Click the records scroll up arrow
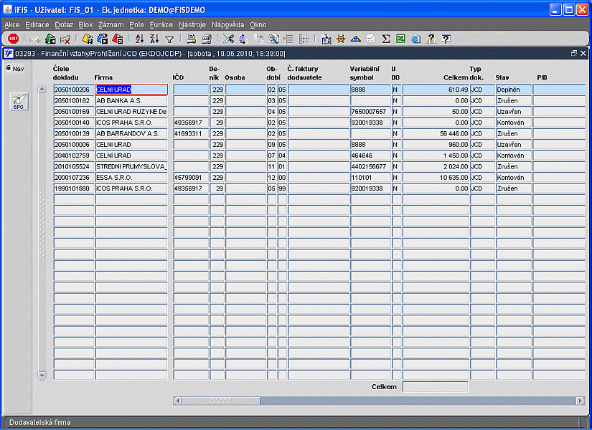The width and height of the screenshot is (592, 430). click(42, 89)
